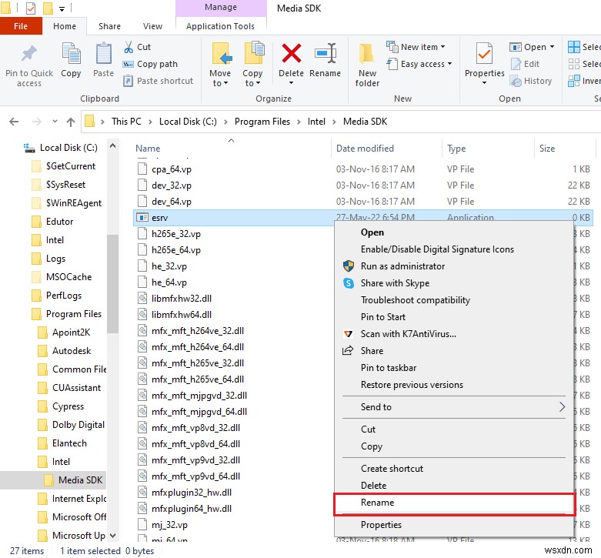Click Program Files in the address bar

[262, 122]
